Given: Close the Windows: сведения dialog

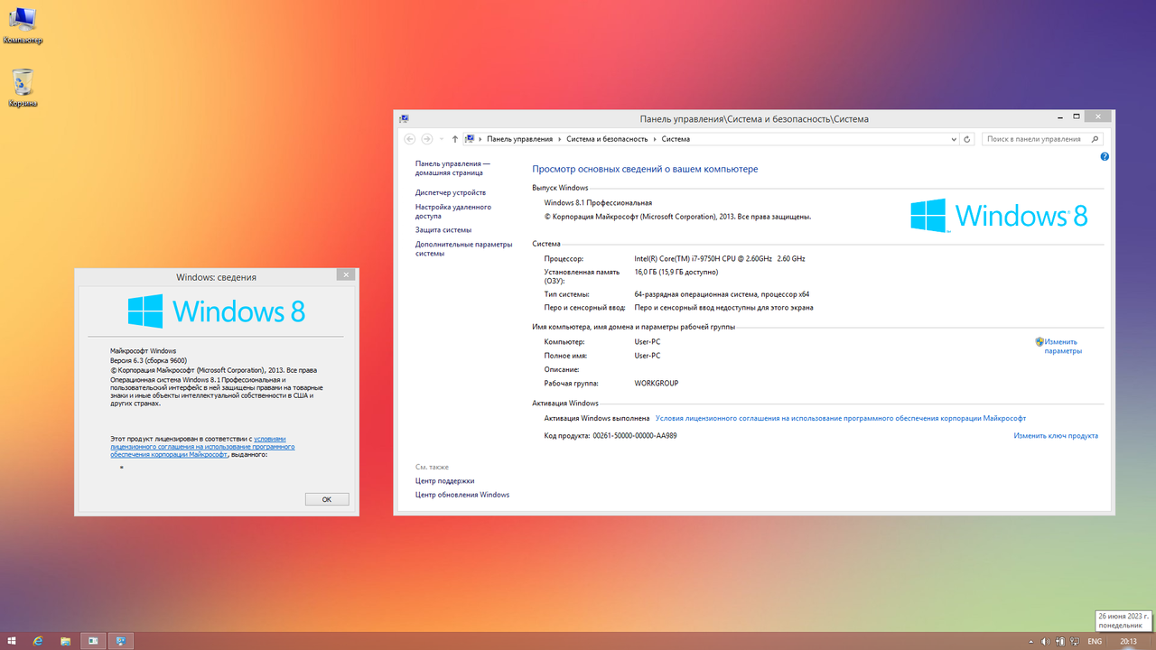Looking at the screenshot, I should coord(345,275).
